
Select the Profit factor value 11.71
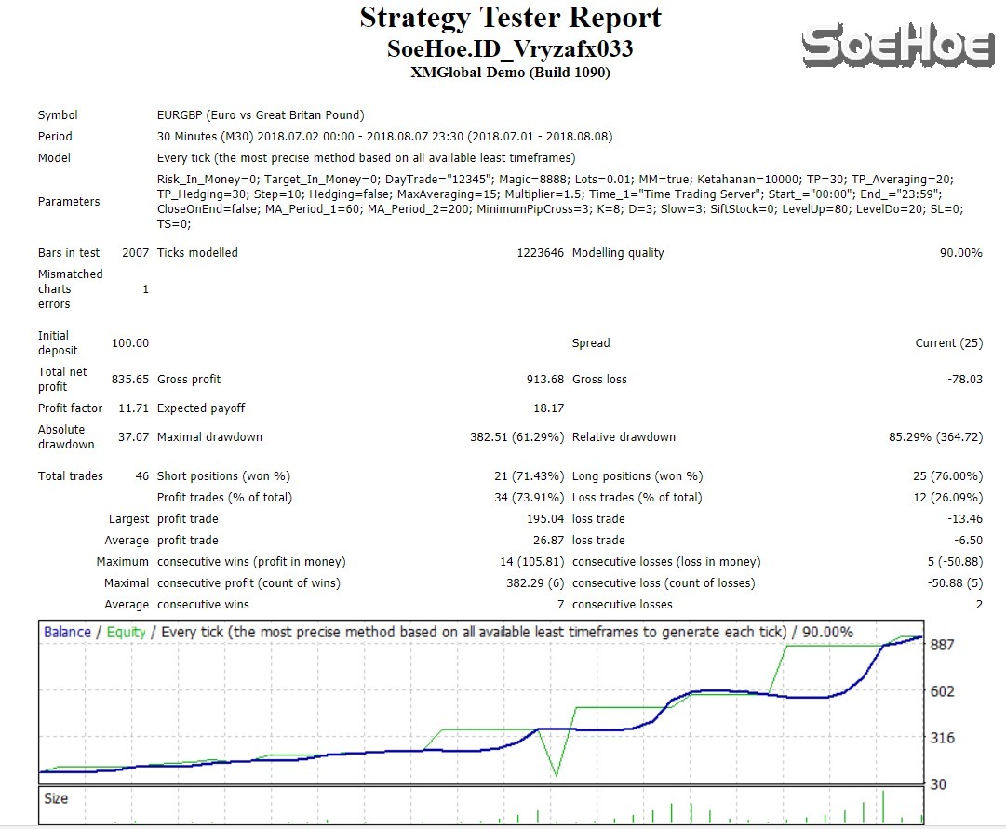[129, 408]
